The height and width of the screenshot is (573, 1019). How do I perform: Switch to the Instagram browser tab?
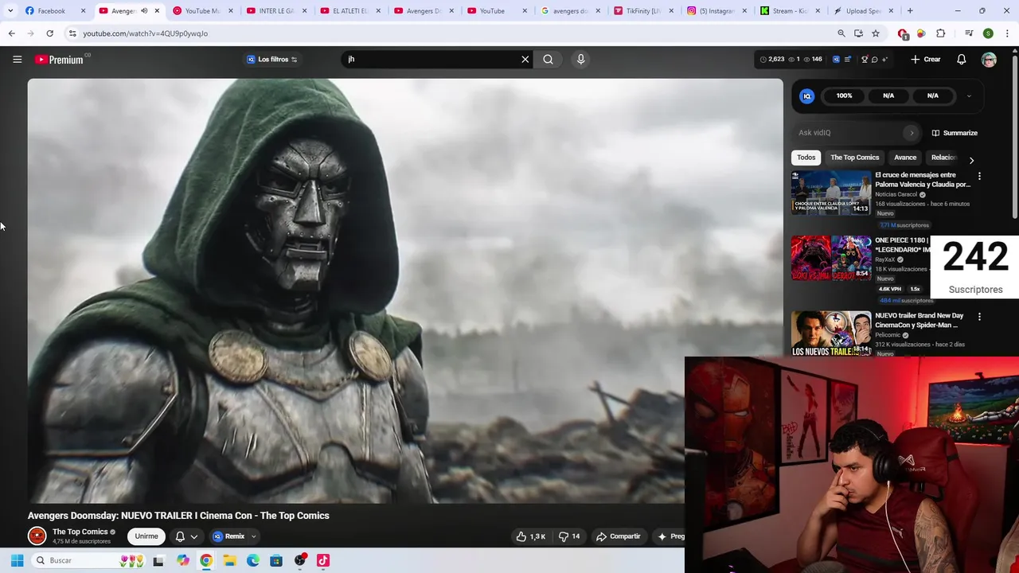(x=716, y=11)
